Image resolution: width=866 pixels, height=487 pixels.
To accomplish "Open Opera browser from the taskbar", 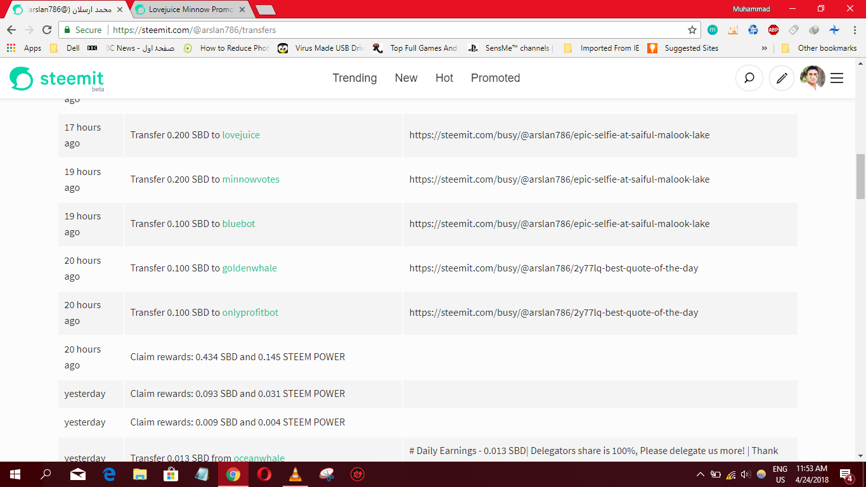I will 264,474.
